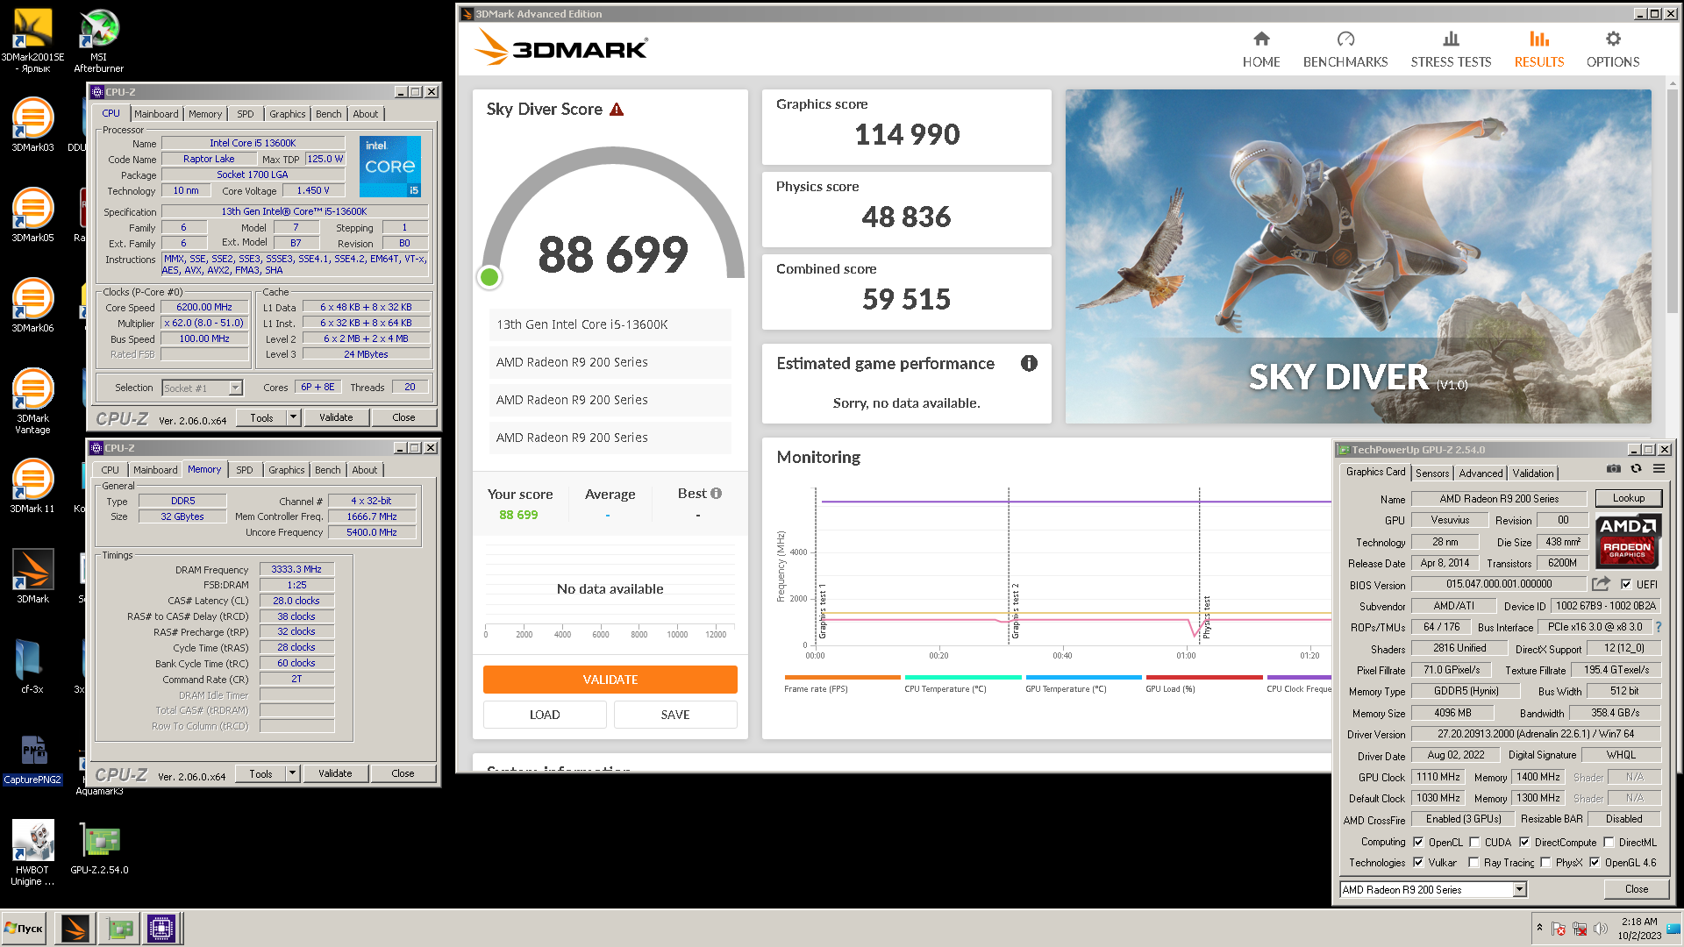Open the 3DMark 11 desktop shortcut
The image size is (1684, 947).
coord(32,486)
